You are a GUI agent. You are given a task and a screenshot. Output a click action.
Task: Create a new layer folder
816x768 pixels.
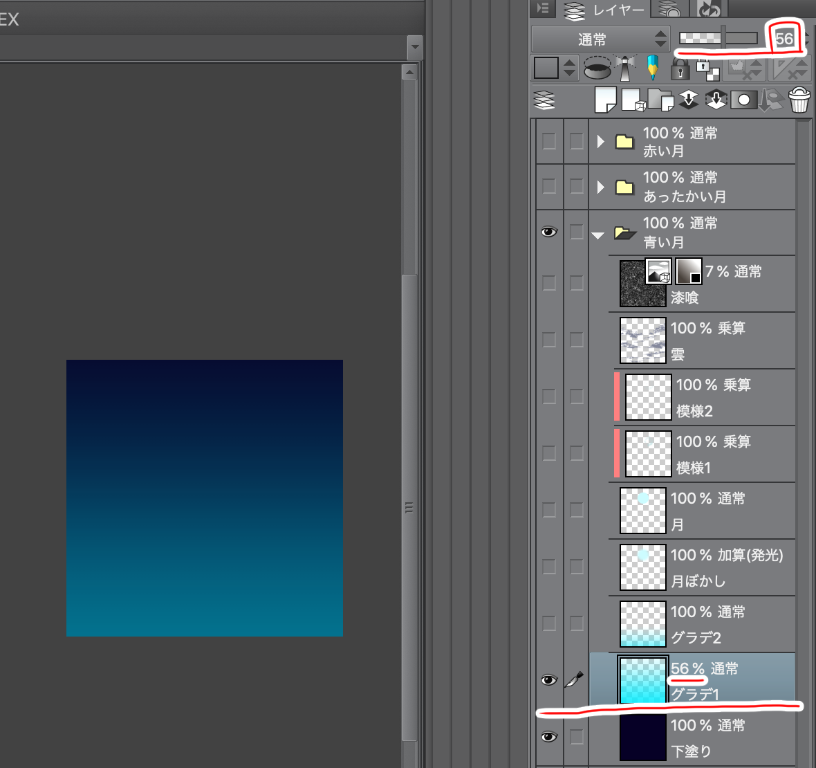click(660, 100)
